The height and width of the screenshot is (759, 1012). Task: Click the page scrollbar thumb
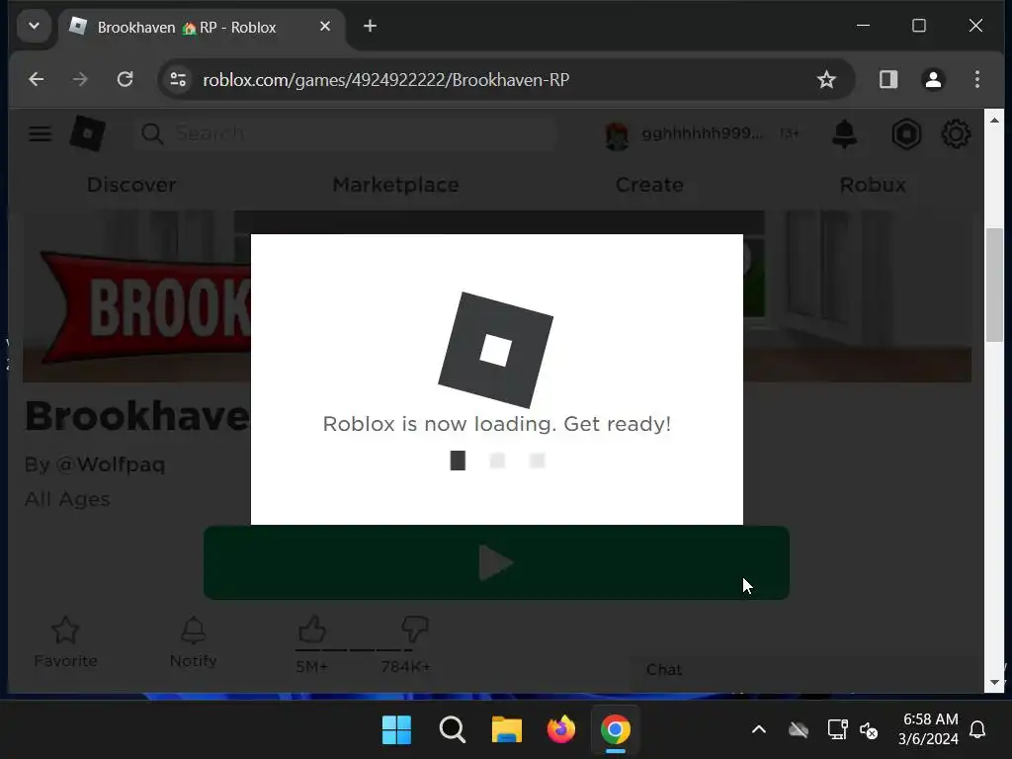point(994,285)
